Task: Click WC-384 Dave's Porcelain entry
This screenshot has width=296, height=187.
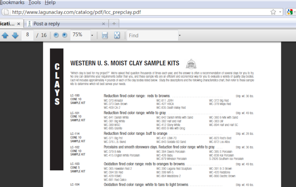Action: click(x=171, y=152)
